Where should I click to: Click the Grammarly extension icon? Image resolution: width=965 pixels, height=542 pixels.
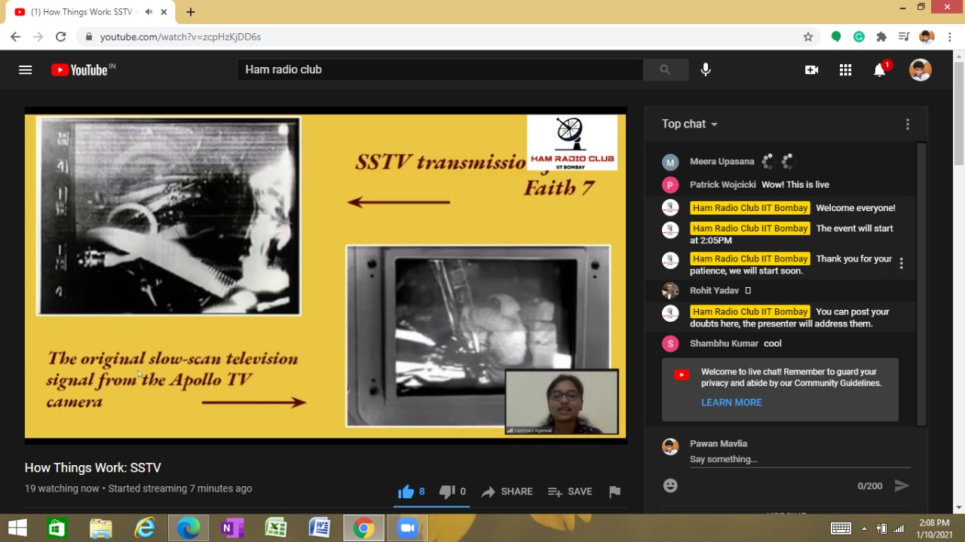point(859,36)
